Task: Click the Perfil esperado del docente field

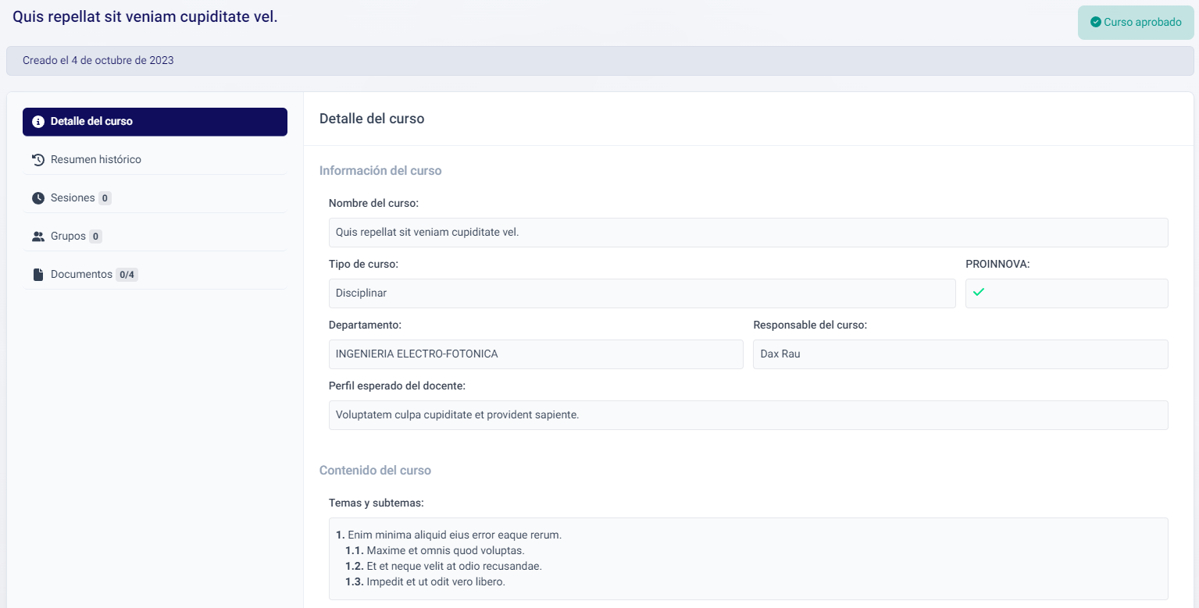Action: click(748, 415)
